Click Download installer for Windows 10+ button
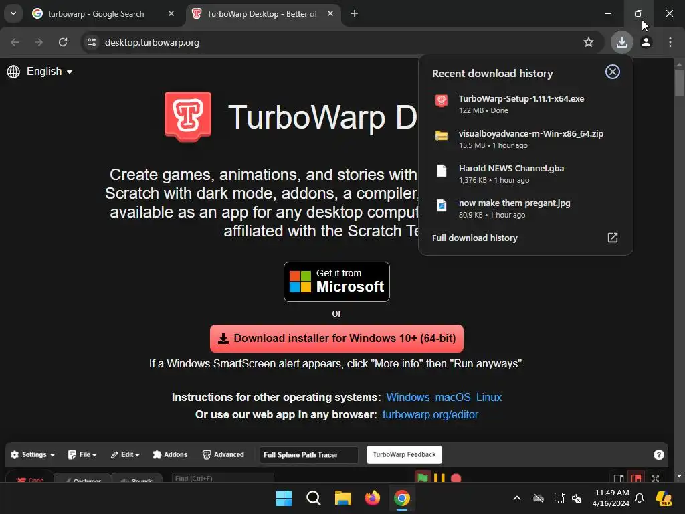685x514 pixels. [x=336, y=338]
